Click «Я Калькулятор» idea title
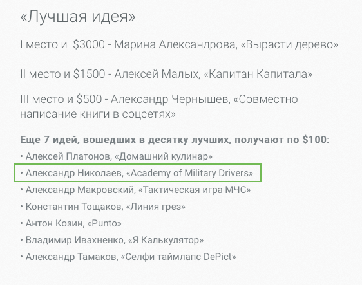 166,240
